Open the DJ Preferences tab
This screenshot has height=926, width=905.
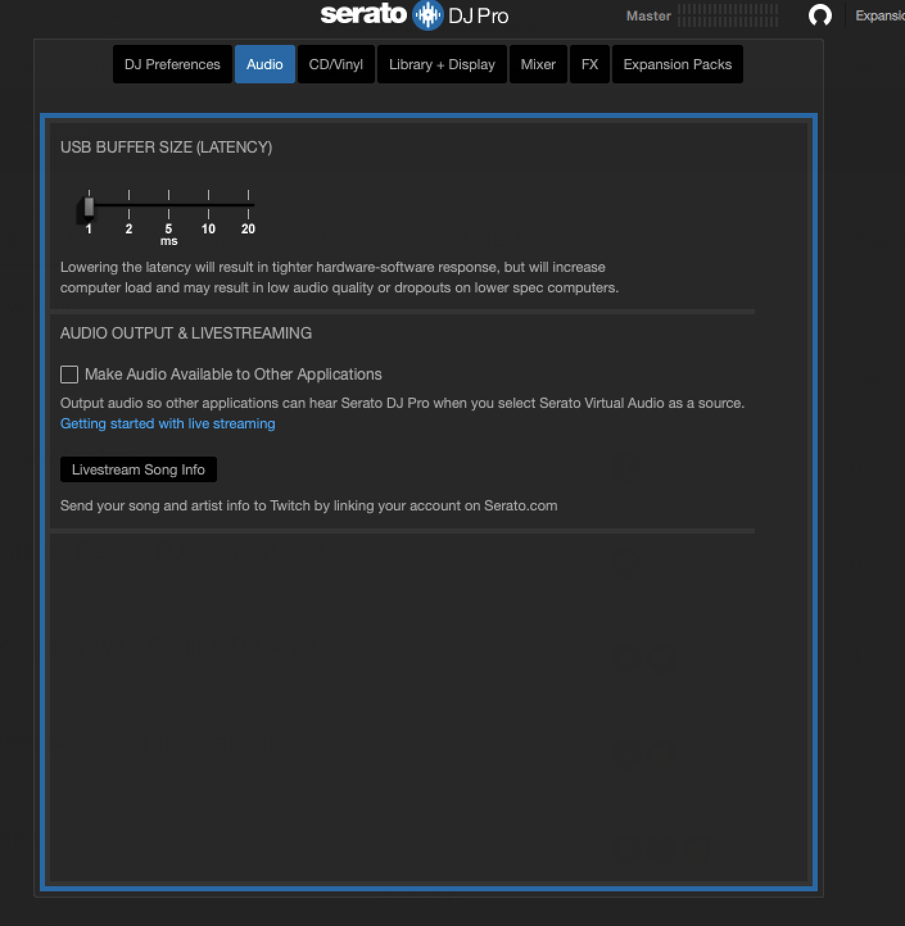172,64
